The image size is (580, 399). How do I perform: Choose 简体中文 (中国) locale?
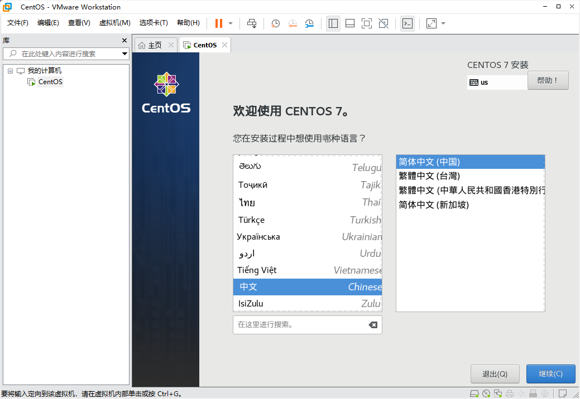pyautogui.click(x=470, y=162)
